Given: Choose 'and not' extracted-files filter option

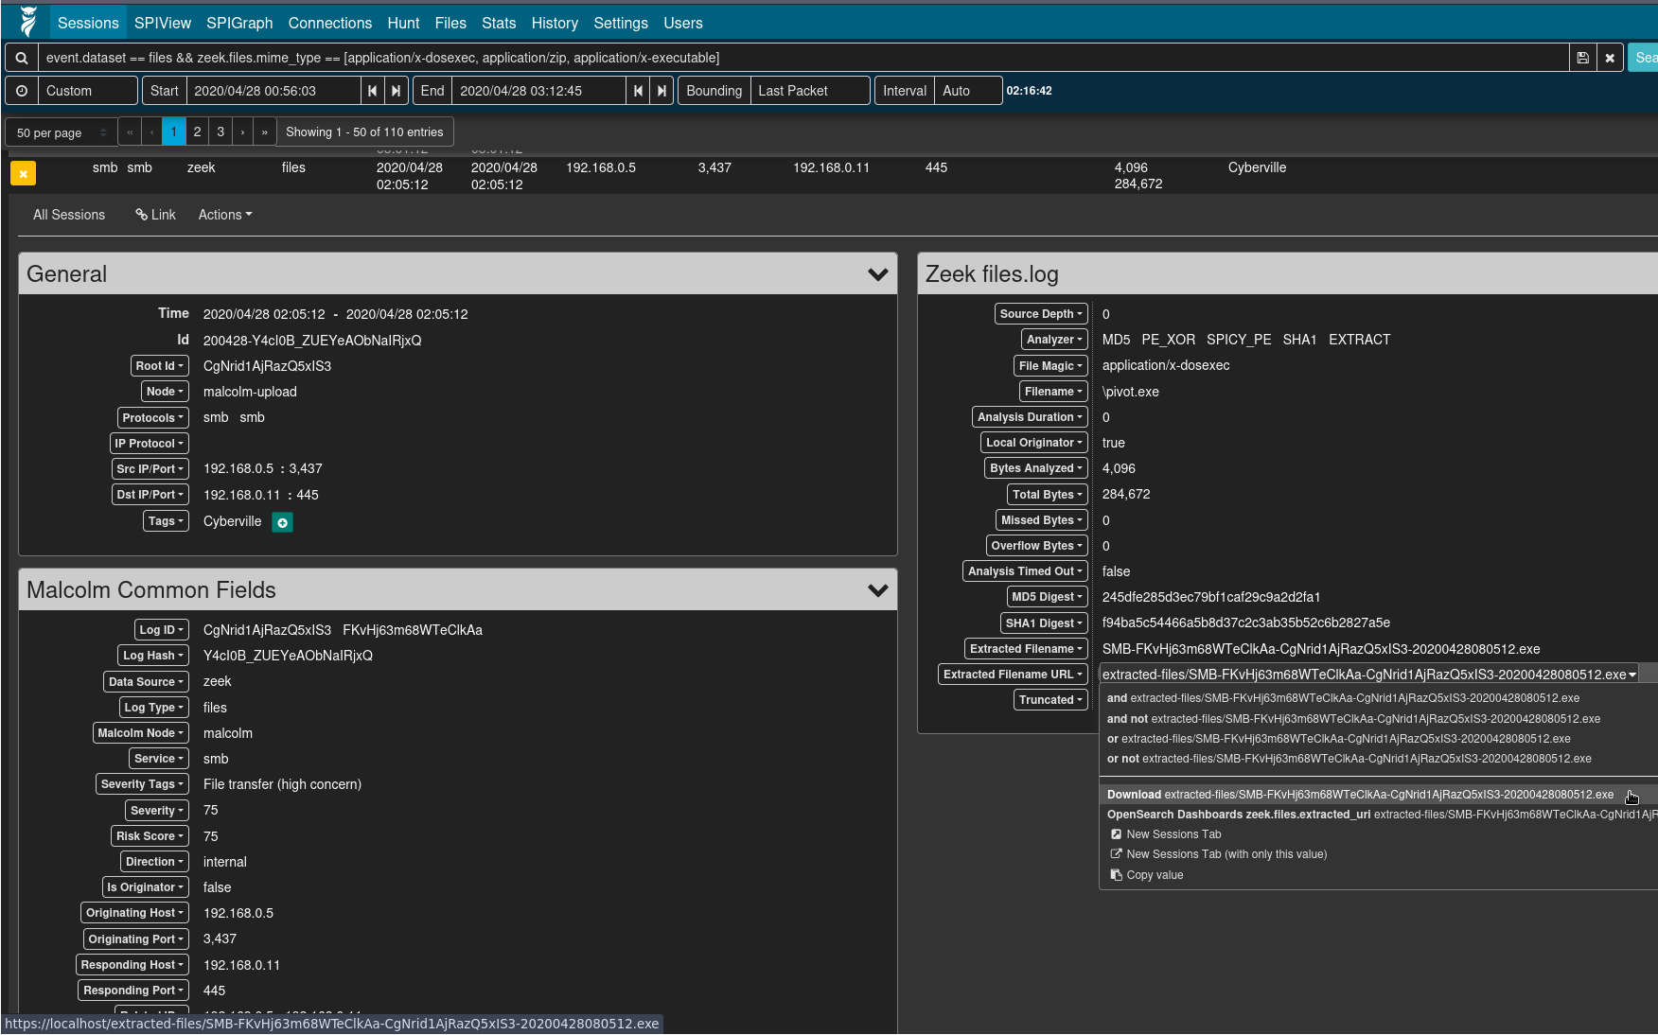Looking at the screenshot, I should click(x=1378, y=719).
